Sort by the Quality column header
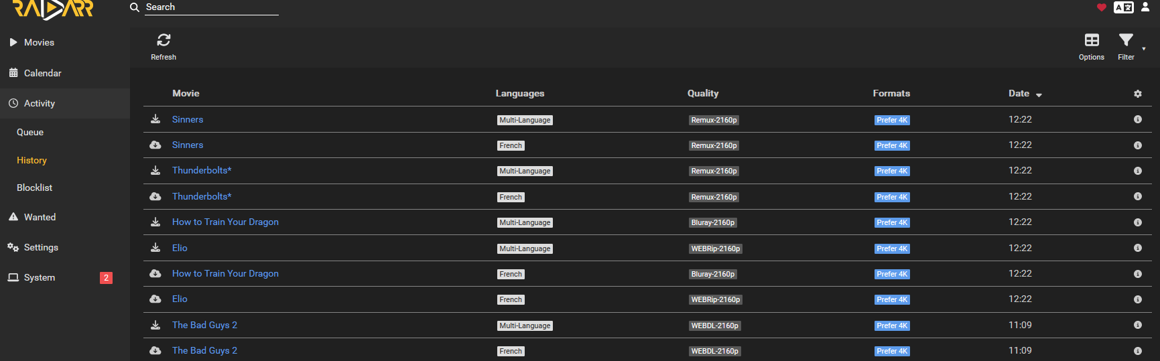The width and height of the screenshot is (1160, 361). coord(703,93)
